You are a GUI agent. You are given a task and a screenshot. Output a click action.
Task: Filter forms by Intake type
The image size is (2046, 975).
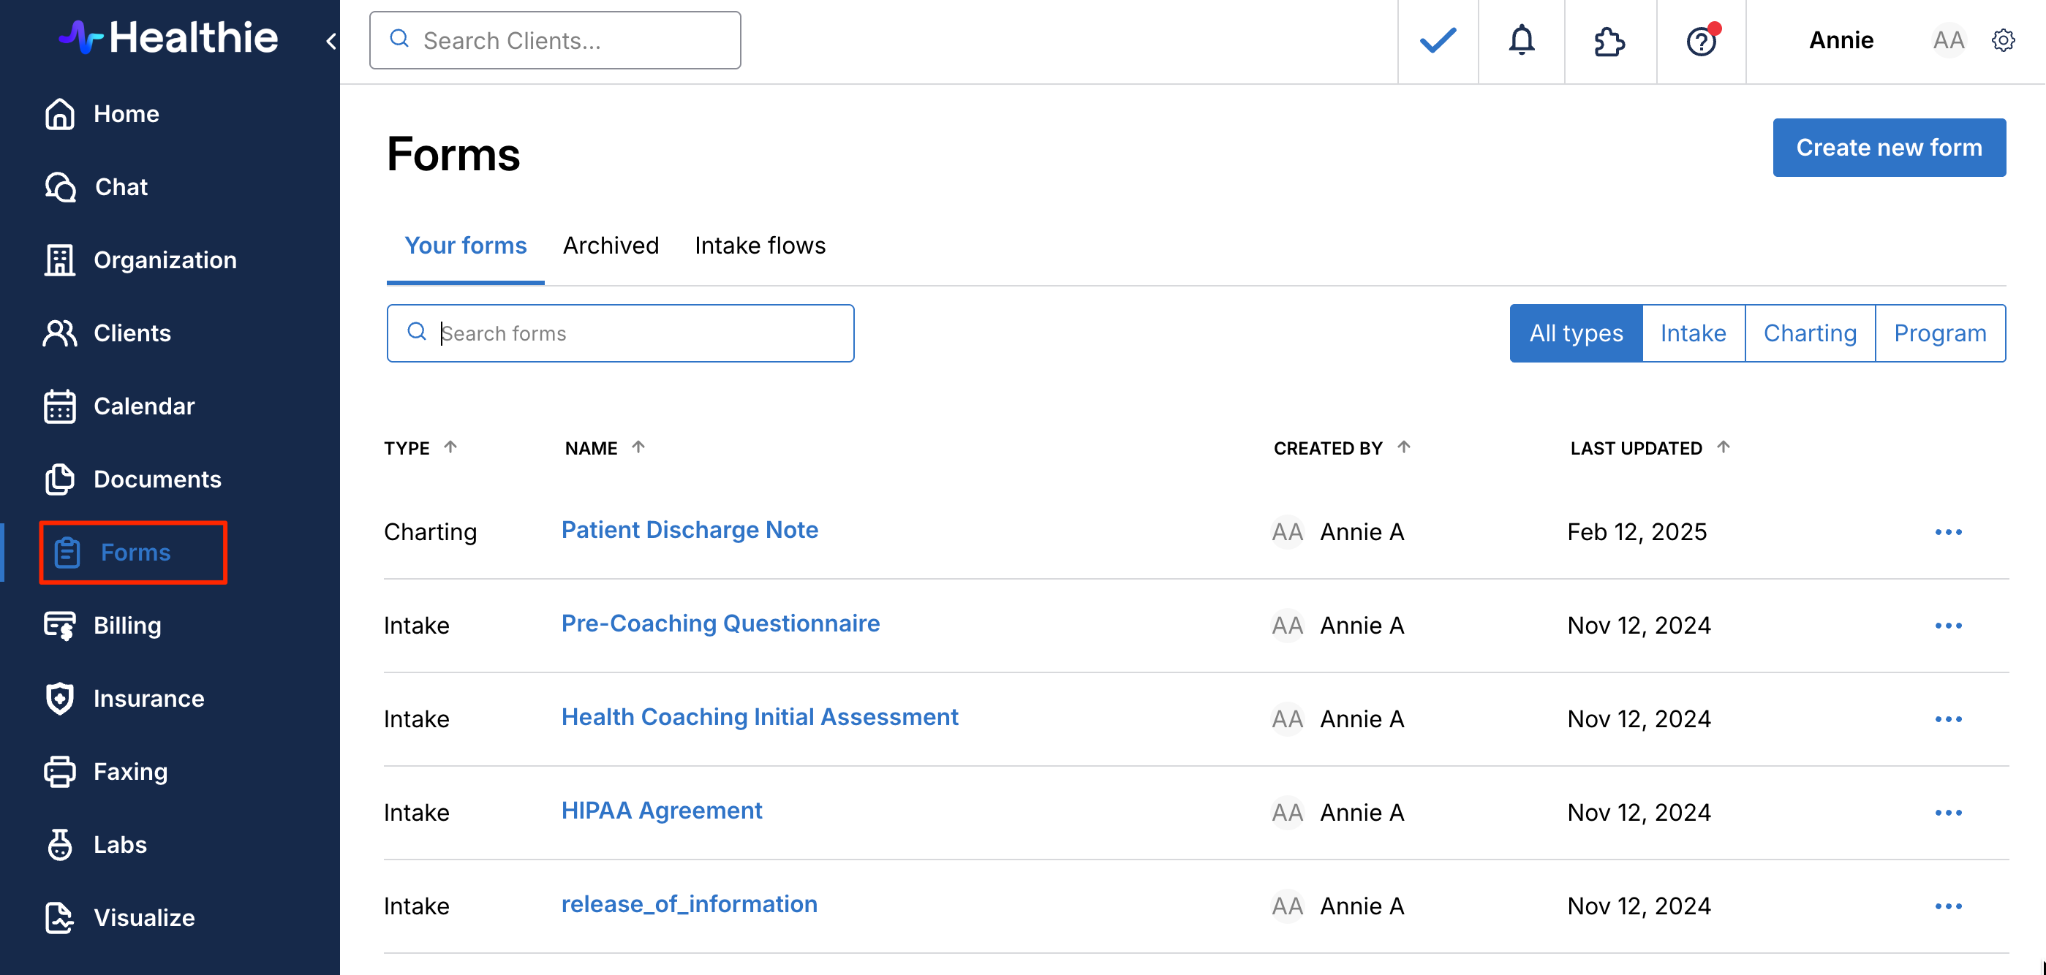pos(1693,333)
